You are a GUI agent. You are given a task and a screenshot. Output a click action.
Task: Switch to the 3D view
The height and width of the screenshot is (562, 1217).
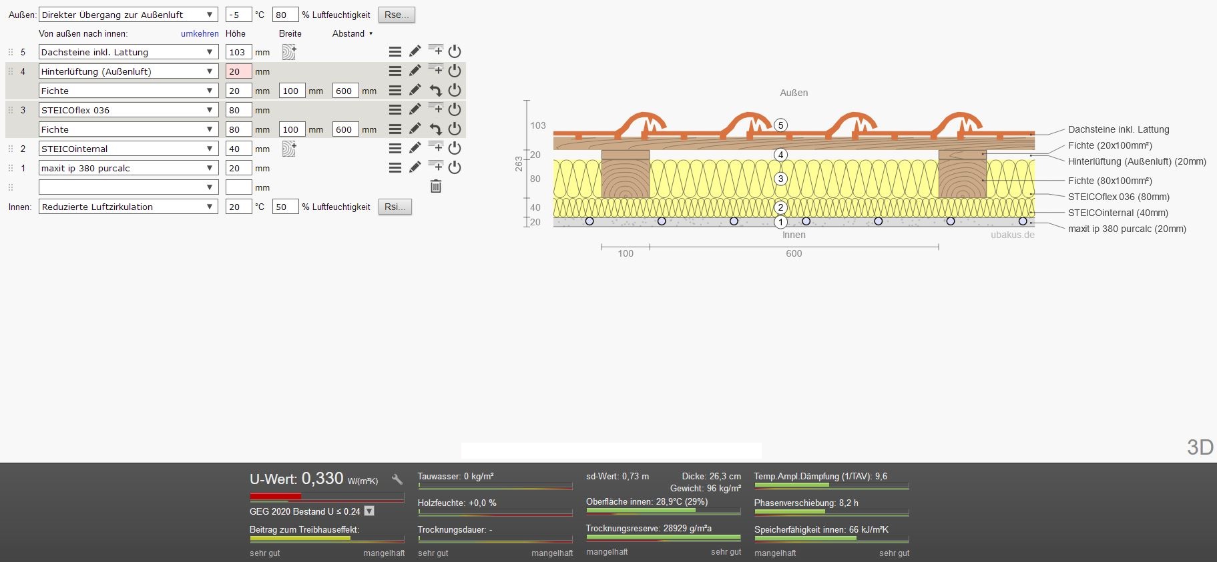[x=1200, y=447]
